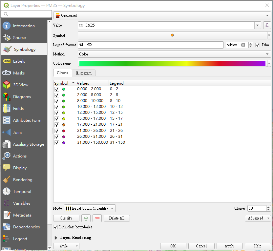The width and height of the screenshot is (273, 251).
Task: Click the Classify button
Action: click(66, 218)
